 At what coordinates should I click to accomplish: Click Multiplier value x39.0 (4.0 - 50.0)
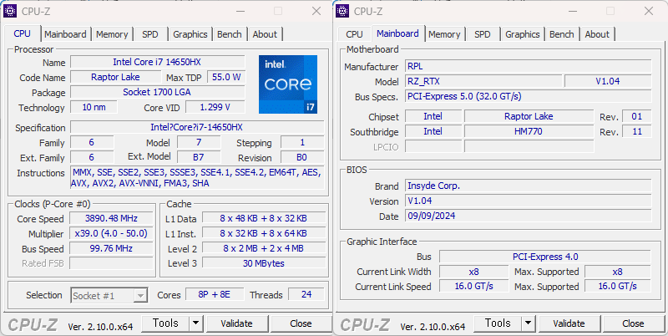click(111, 234)
